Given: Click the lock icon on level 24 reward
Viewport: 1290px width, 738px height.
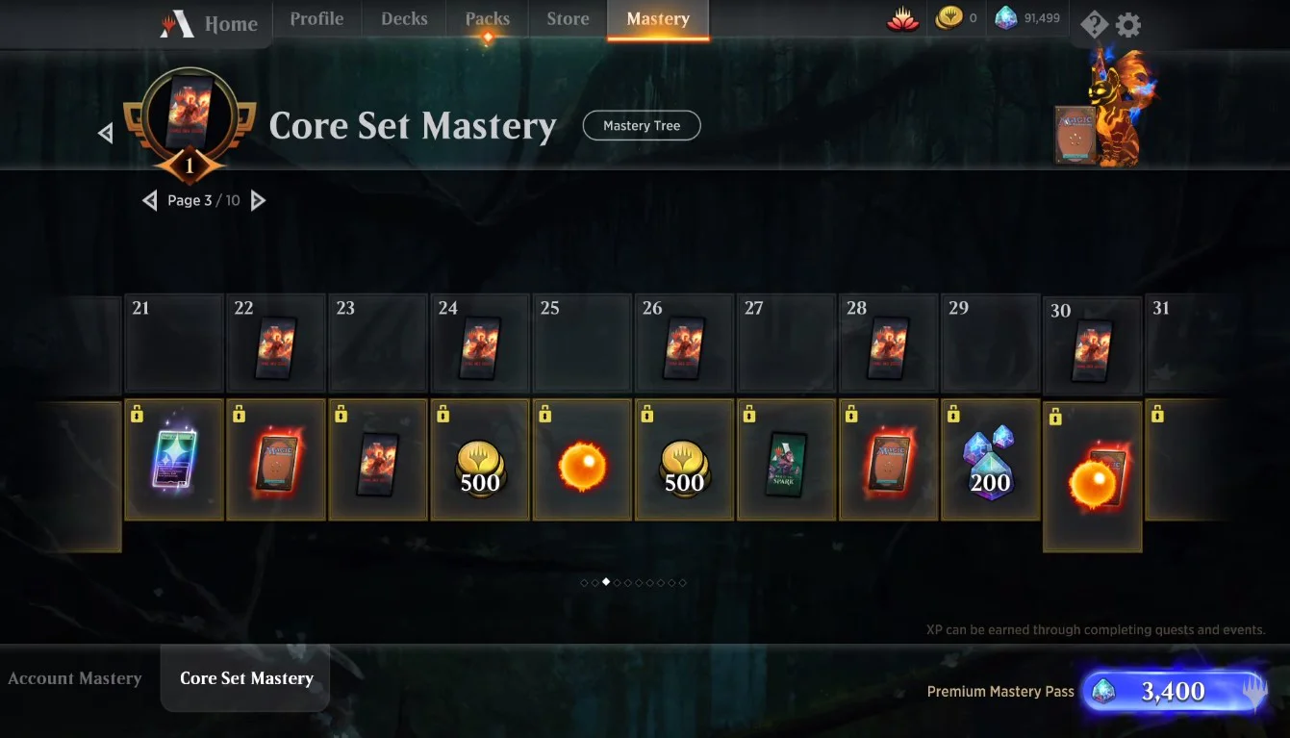Looking at the screenshot, I should pos(443,414).
